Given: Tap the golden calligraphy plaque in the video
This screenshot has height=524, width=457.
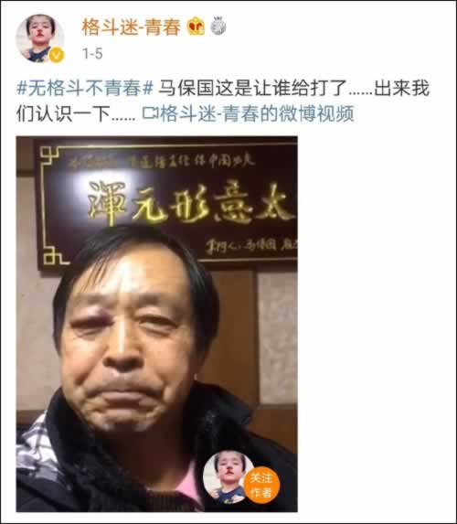Looking at the screenshot, I should (x=168, y=204).
